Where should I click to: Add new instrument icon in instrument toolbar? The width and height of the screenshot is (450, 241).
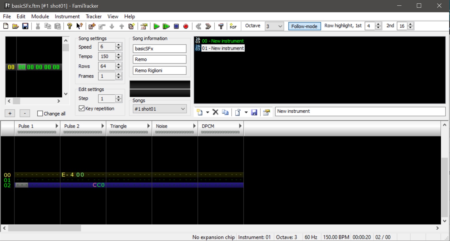click(200, 112)
